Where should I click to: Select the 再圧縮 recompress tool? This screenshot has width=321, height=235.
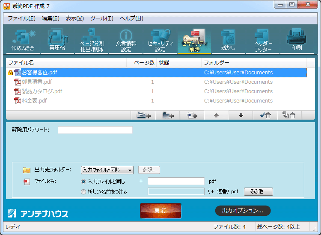57,41
